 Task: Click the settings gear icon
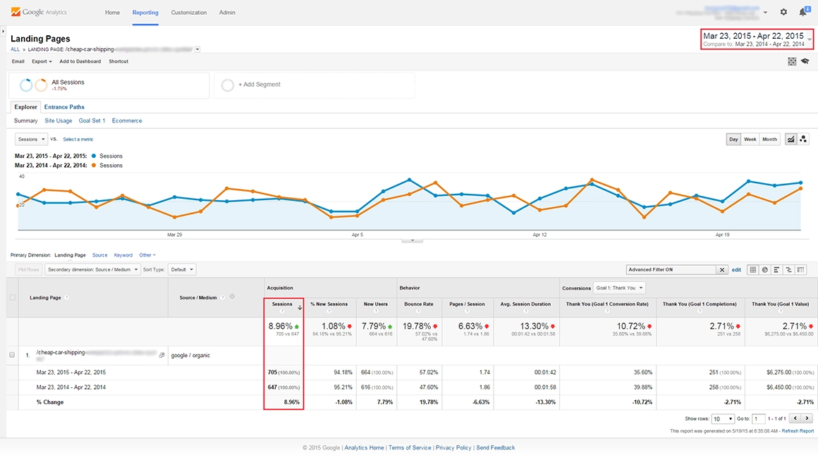tap(783, 12)
